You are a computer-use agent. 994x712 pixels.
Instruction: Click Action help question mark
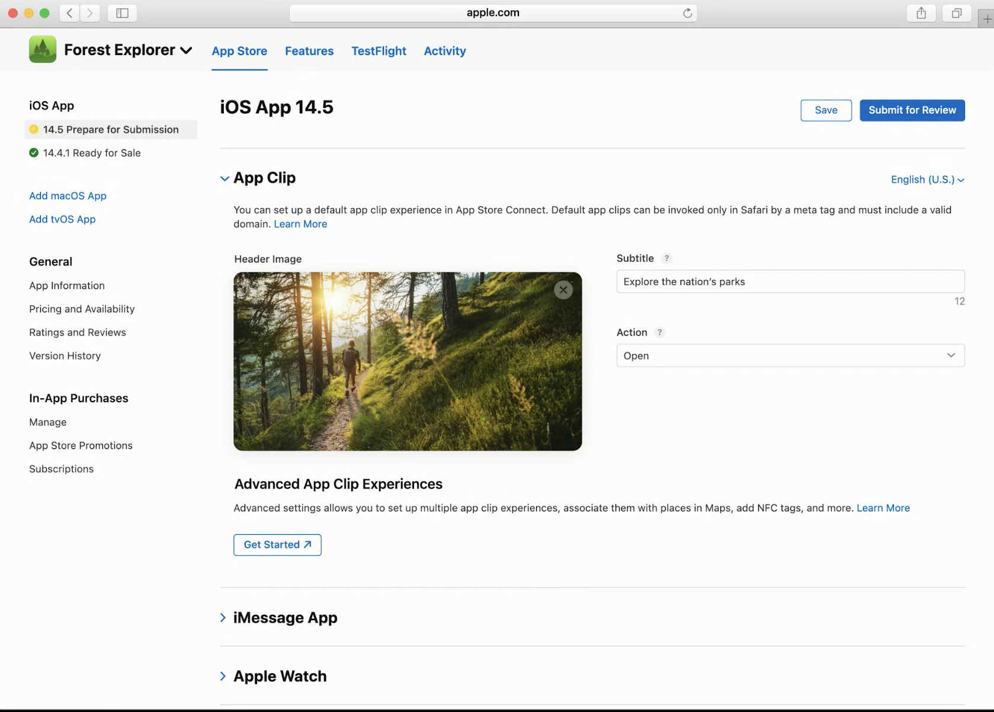coord(659,332)
